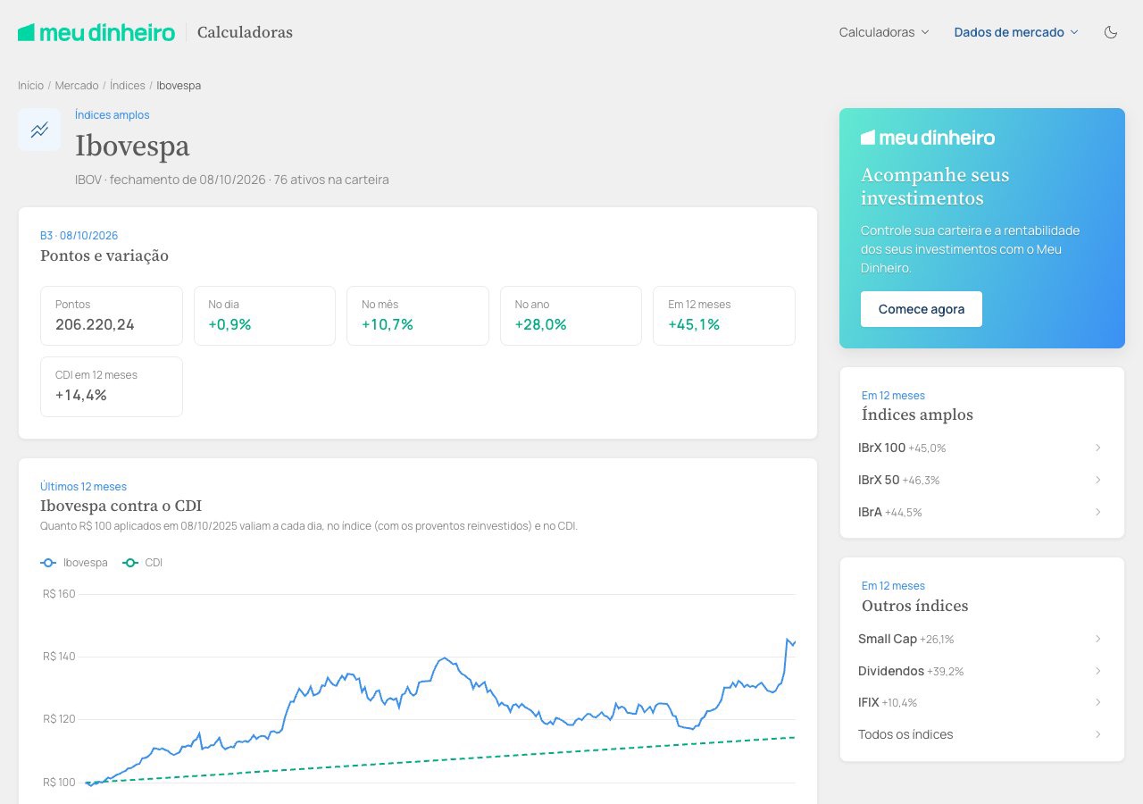Open the Mercado breadcrumb link
1143x804 pixels.
[x=77, y=86]
